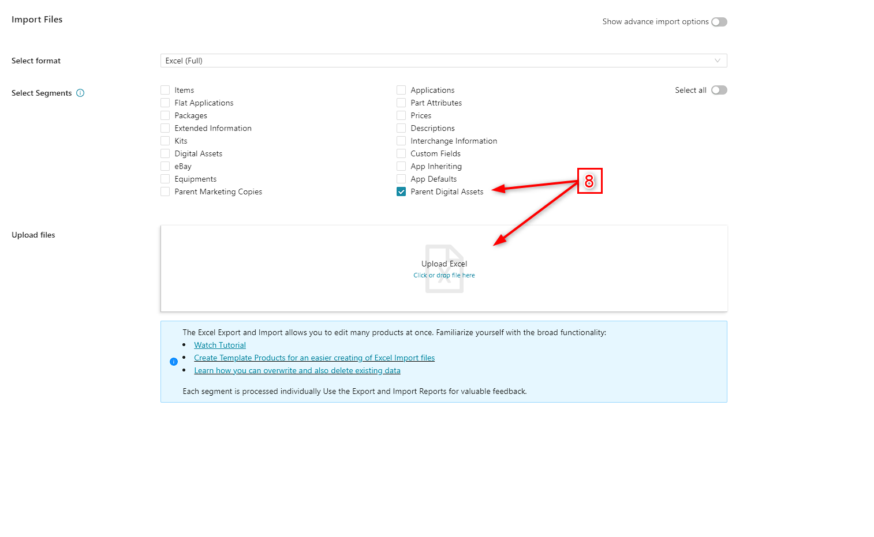Uncheck Parent Digital Assets checkbox
874x537 pixels.
pyautogui.click(x=401, y=192)
